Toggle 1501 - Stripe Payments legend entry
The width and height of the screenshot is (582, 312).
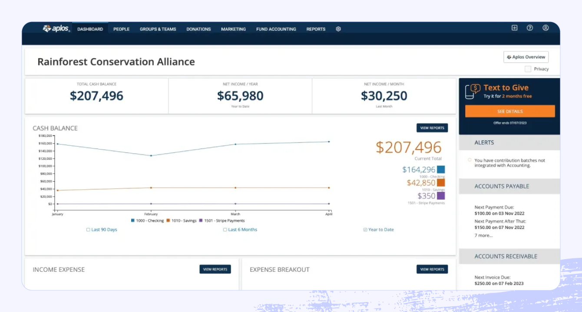click(222, 221)
